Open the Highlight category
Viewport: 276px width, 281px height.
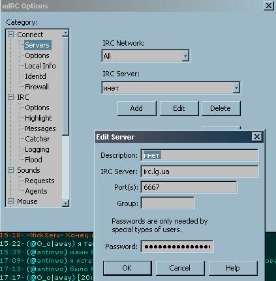point(38,118)
